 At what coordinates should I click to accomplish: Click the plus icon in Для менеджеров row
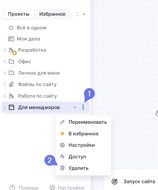tap(75, 108)
